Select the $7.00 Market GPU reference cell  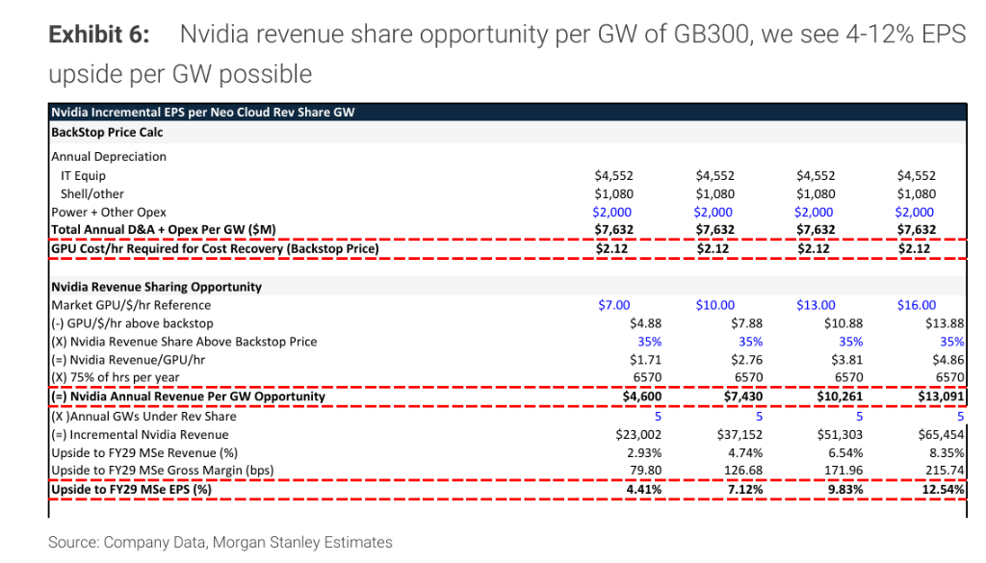click(x=613, y=305)
